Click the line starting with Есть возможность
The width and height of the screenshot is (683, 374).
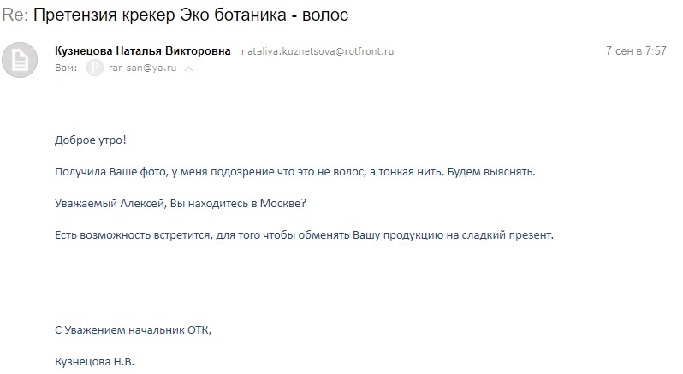point(304,234)
